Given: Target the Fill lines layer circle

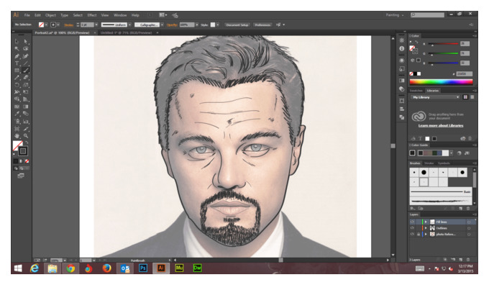Looking at the screenshot, I should coord(469,222).
